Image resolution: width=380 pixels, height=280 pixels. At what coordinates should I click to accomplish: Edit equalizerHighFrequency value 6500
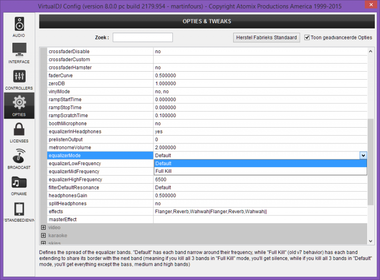tap(260, 179)
